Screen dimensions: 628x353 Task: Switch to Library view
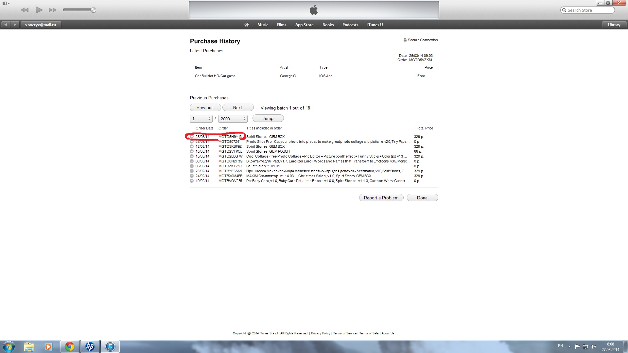click(614, 25)
